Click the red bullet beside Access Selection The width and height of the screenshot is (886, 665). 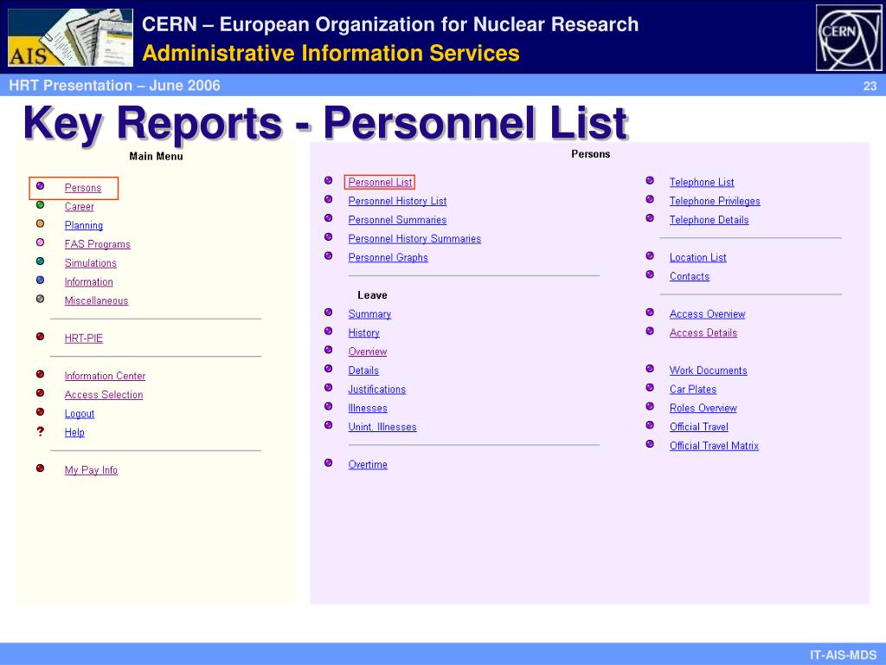40,393
